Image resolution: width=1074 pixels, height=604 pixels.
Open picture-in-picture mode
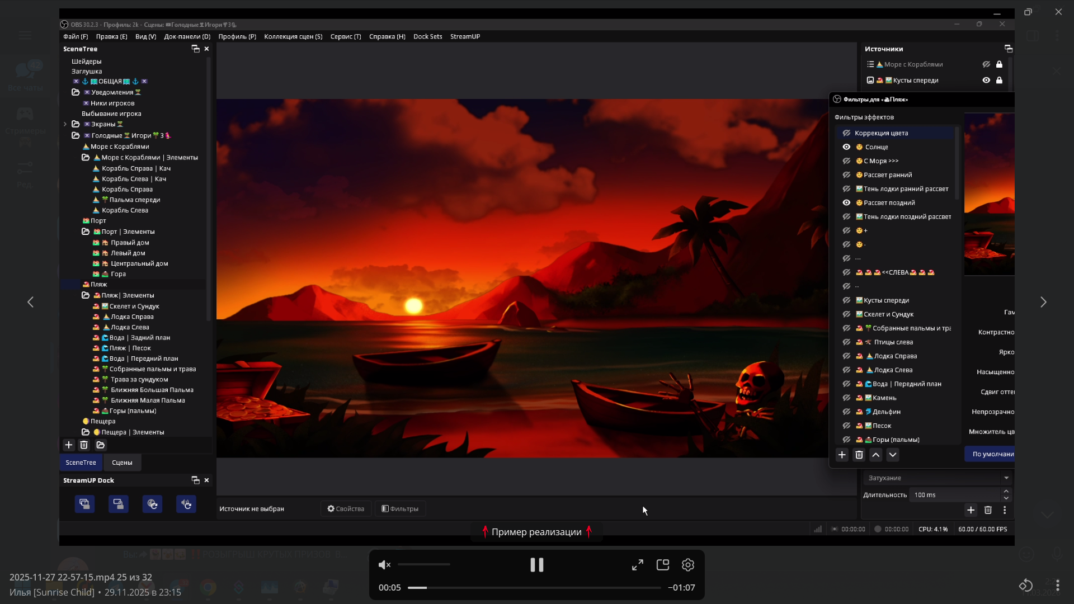coord(663,565)
